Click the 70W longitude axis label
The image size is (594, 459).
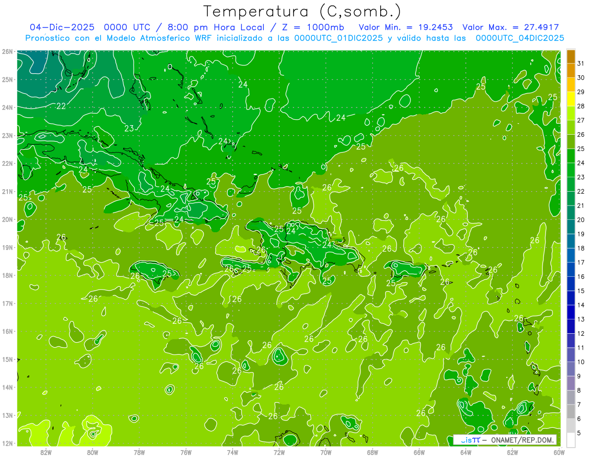coord(326,452)
